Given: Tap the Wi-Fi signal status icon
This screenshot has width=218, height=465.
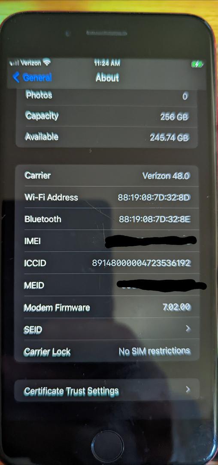Looking at the screenshot, I should pos(47,62).
